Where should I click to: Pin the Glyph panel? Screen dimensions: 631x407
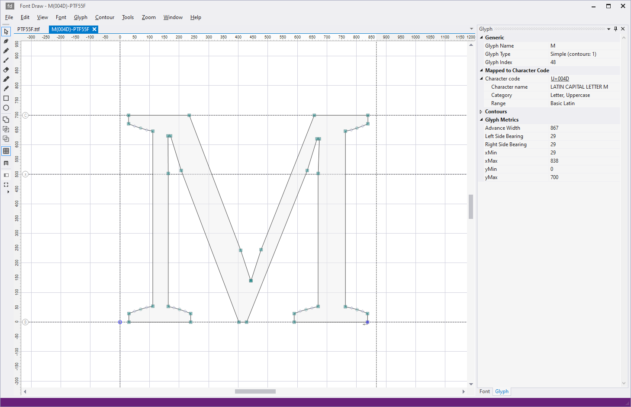(615, 29)
